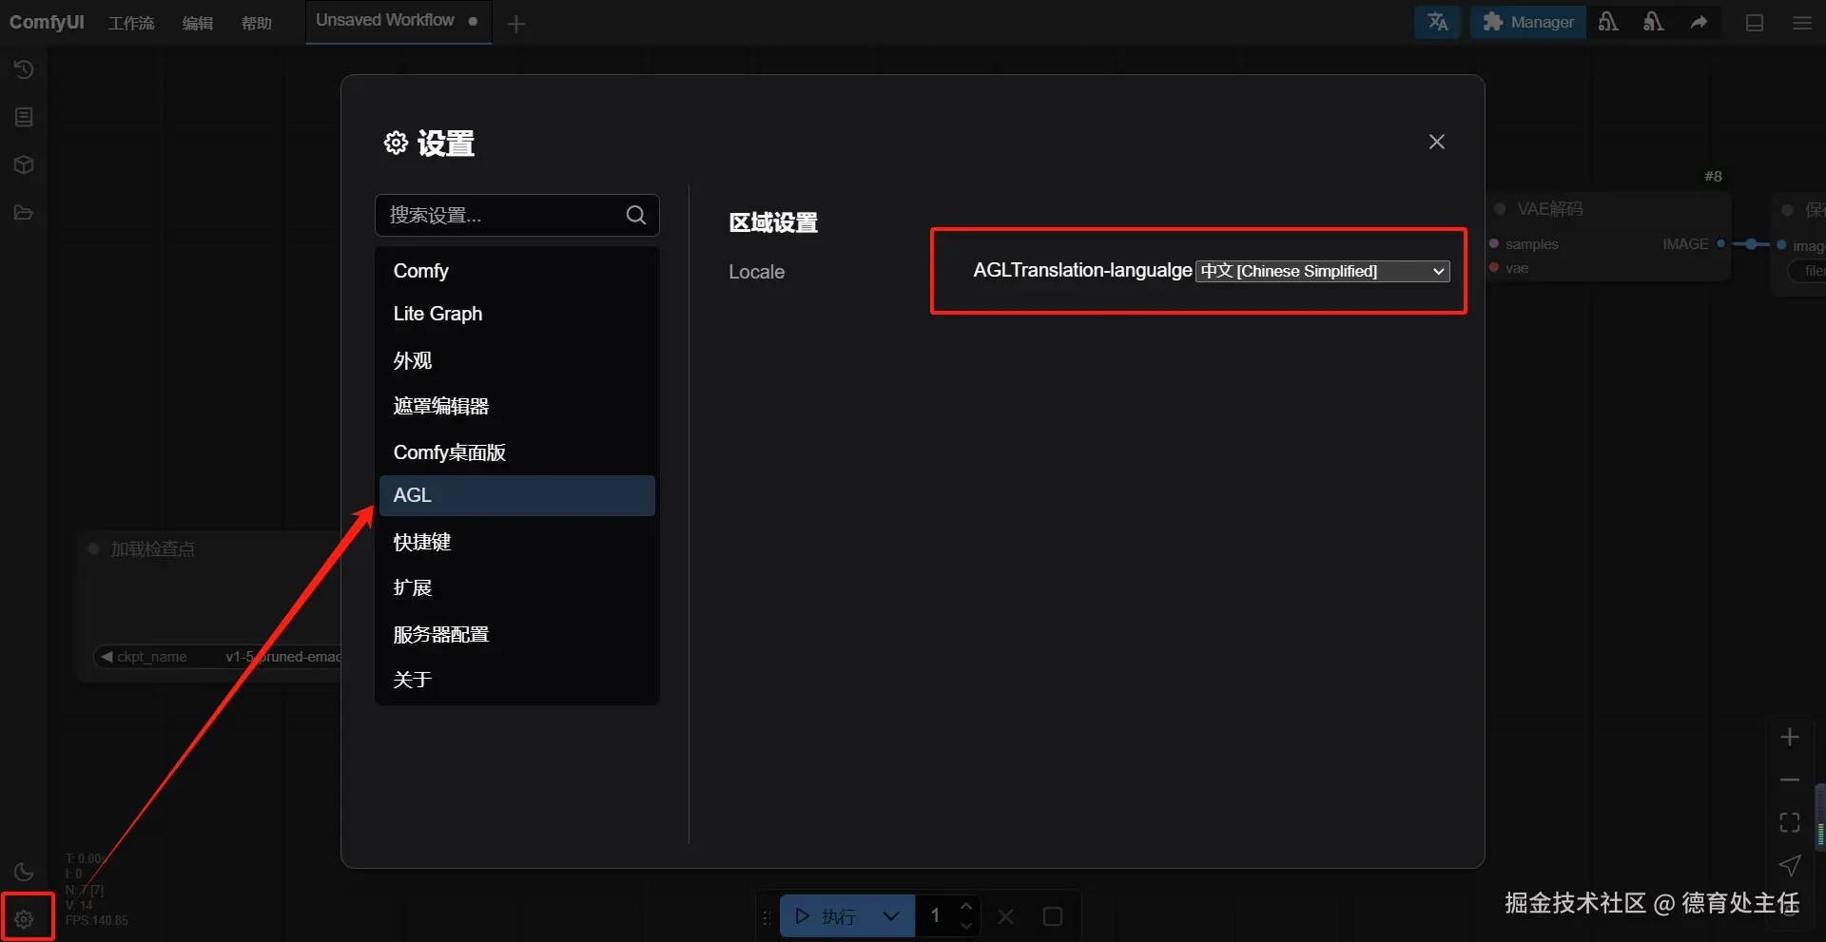Toggle the bottom panel icon
This screenshot has height=942, width=1826.
click(1755, 23)
